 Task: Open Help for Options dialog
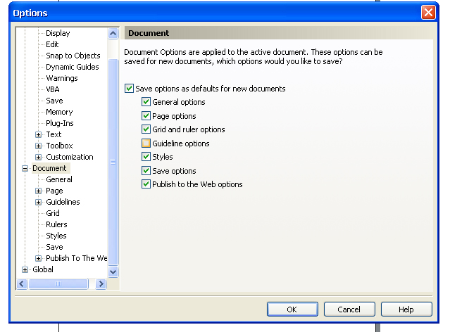406,309
